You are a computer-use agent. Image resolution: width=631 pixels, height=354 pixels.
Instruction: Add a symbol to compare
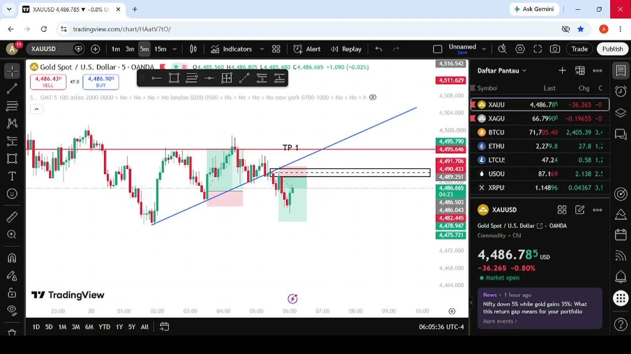[95, 49]
